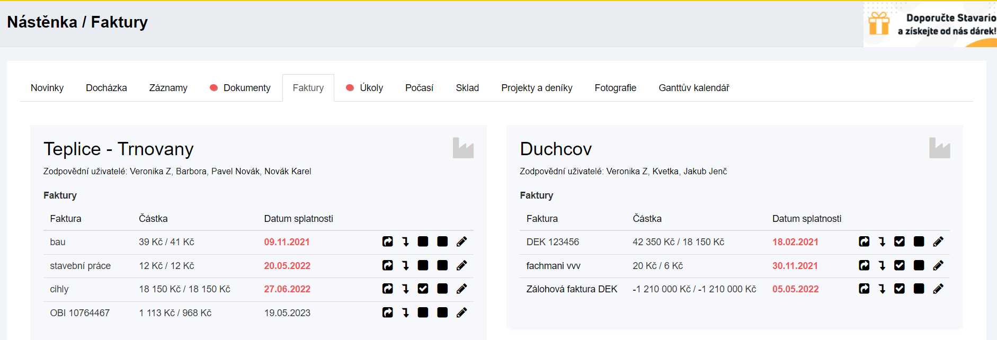Click the Doporučte Stavario gift banner
The image size is (997, 340).
click(931, 24)
